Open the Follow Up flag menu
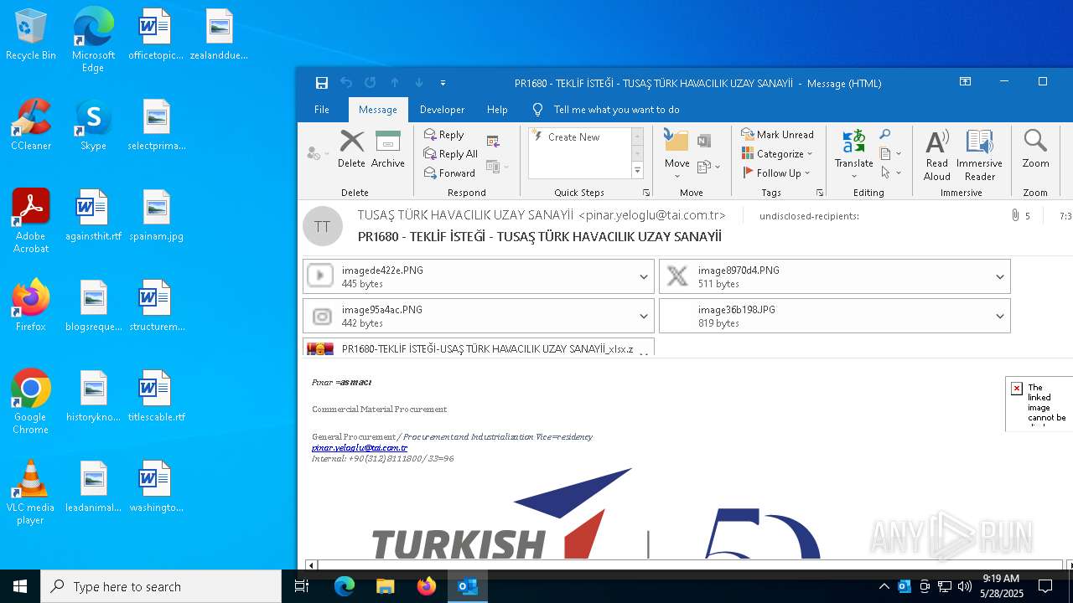The height and width of the screenshot is (603, 1073). 776,173
